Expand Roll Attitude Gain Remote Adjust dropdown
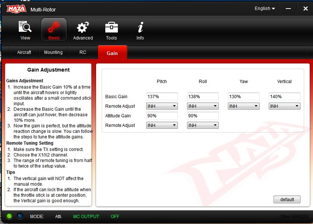 click(203, 125)
